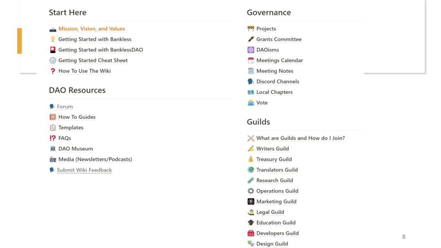441x248 pixels.
Task: Open the Getting Started with BanklessDAO page
Action: pyautogui.click(x=100, y=50)
